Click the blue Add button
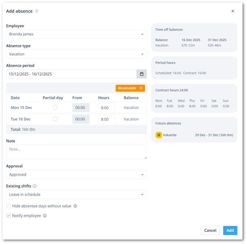This screenshot has width=247, height=244. [230, 230]
